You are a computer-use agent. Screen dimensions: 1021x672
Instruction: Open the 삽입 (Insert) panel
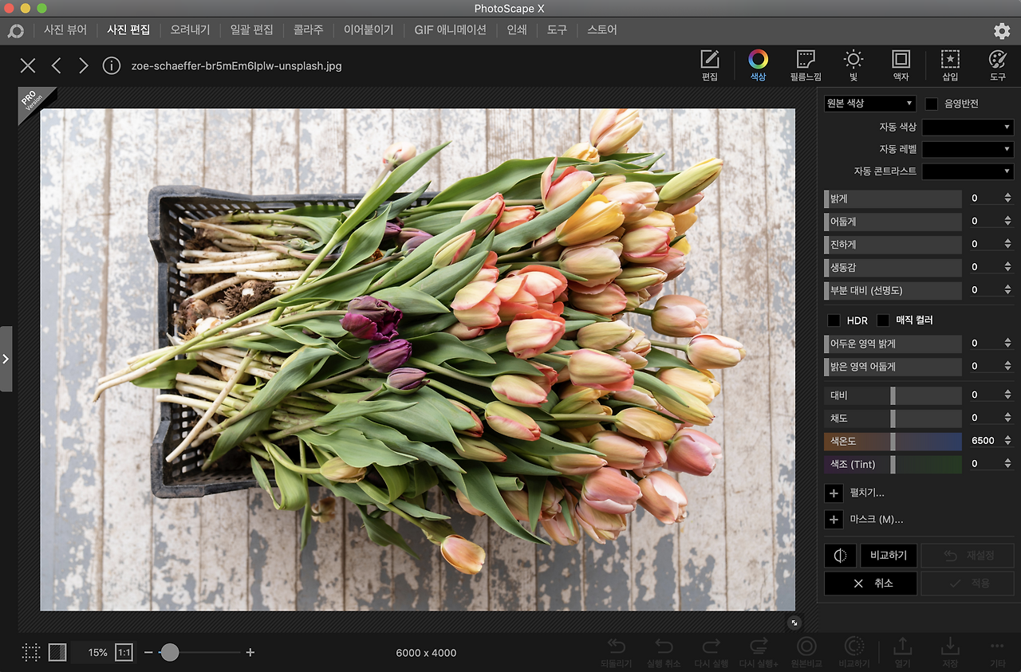coord(950,65)
